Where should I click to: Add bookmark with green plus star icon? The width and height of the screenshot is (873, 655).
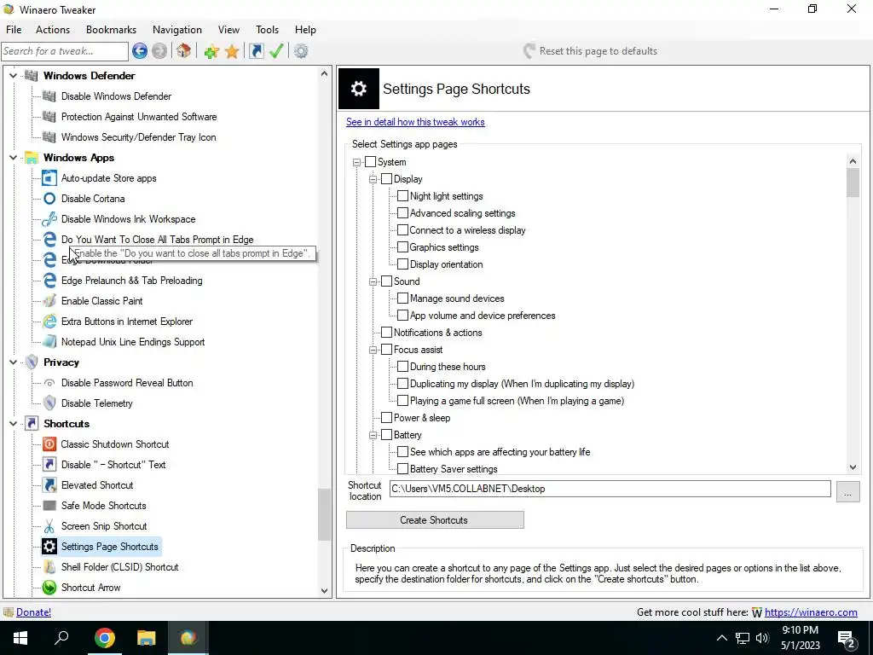[x=211, y=52]
